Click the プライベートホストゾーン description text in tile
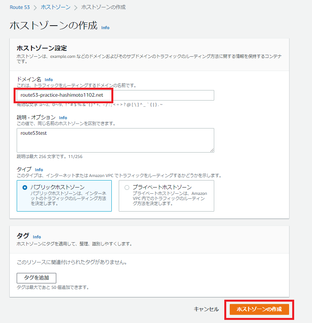The height and width of the screenshot is (323, 312). pos(170,198)
